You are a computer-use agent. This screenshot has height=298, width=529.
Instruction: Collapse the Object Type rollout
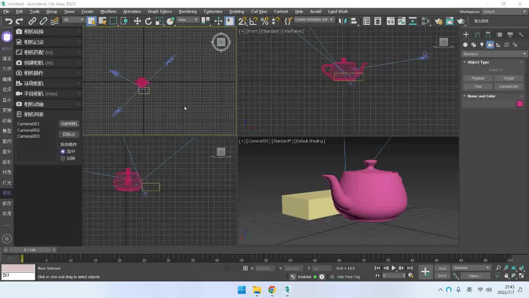point(478,62)
